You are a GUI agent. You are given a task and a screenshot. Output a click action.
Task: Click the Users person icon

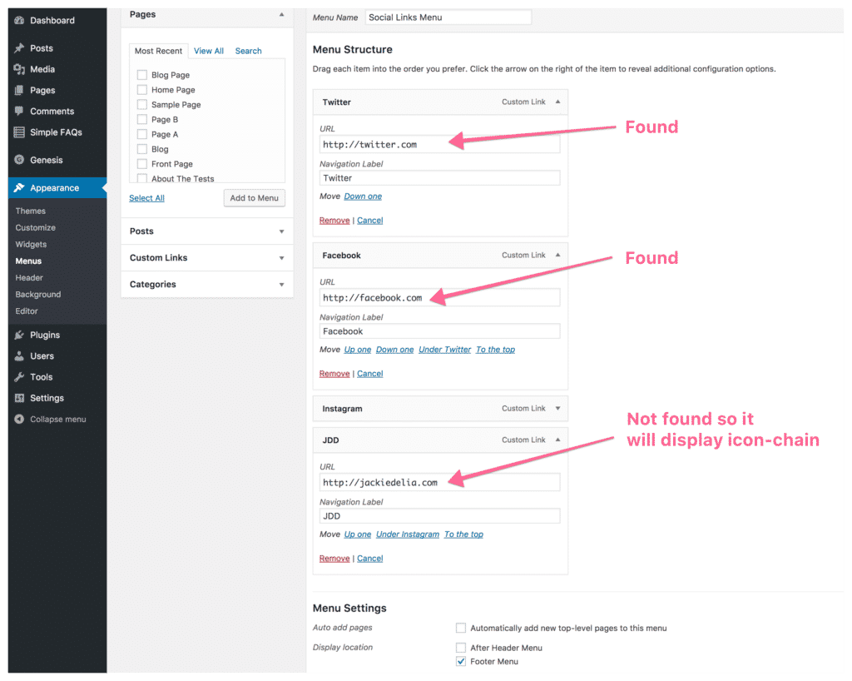click(x=19, y=356)
